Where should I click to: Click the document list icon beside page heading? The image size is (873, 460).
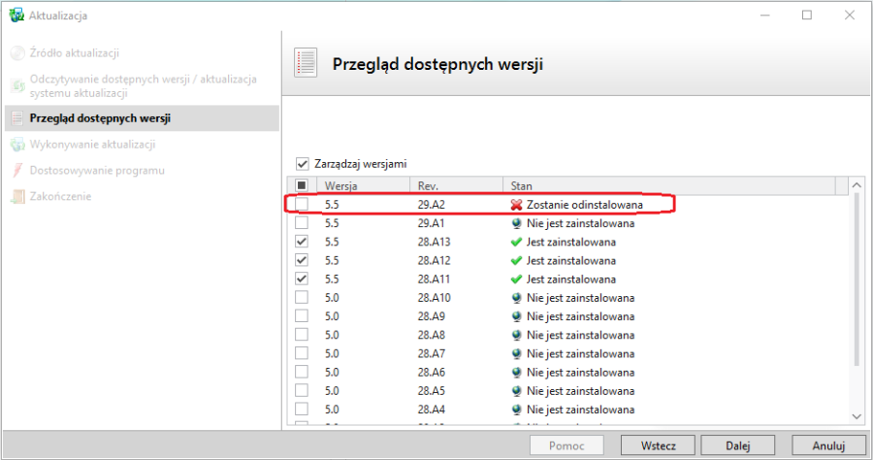click(x=307, y=64)
